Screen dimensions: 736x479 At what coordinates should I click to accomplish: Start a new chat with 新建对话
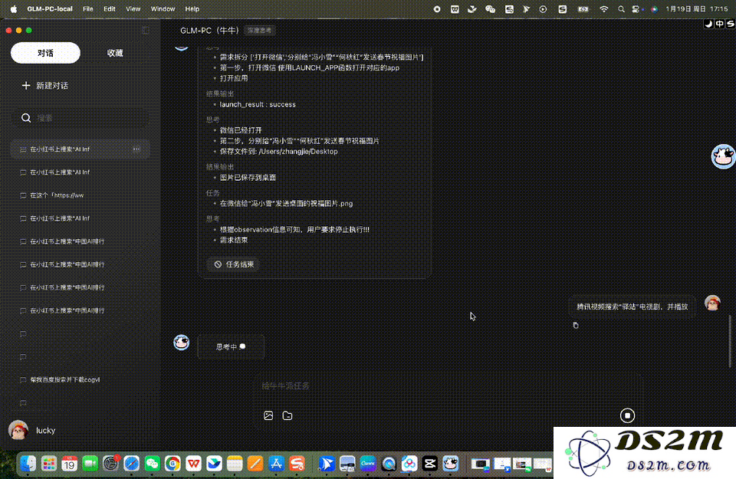click(x=45, y=85)
